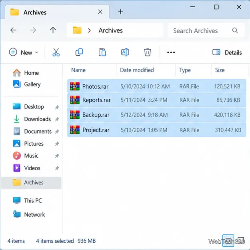
Task: Switch to details list view icon
Action: (228, 240)
